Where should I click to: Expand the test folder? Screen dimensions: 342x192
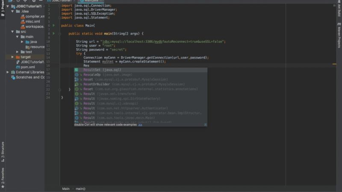tap(17, 52)
